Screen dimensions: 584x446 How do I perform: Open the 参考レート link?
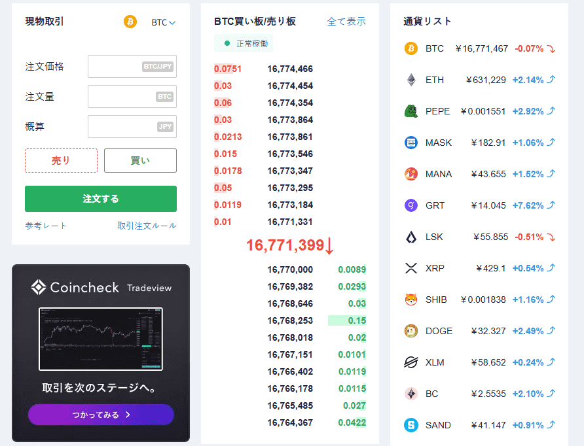coord(46,226)
